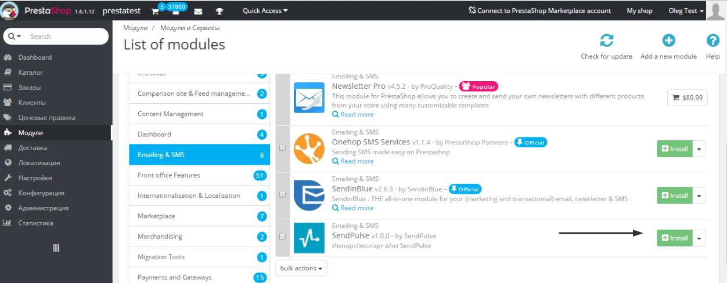Click the user avatar picture
Image resolution: width=727 pixels, height=283 pixels.
[x=716, y=10]
